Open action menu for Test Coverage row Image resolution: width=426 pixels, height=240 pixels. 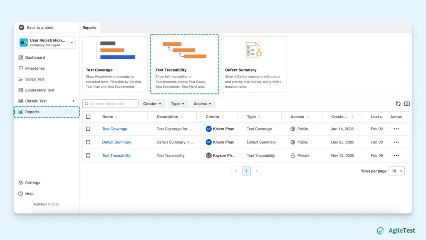396,129
